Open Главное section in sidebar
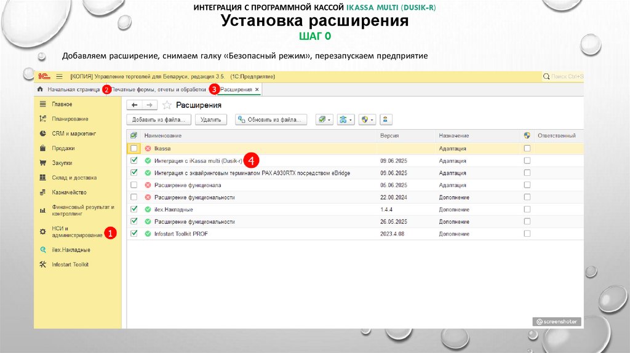 tap(62, 104)
